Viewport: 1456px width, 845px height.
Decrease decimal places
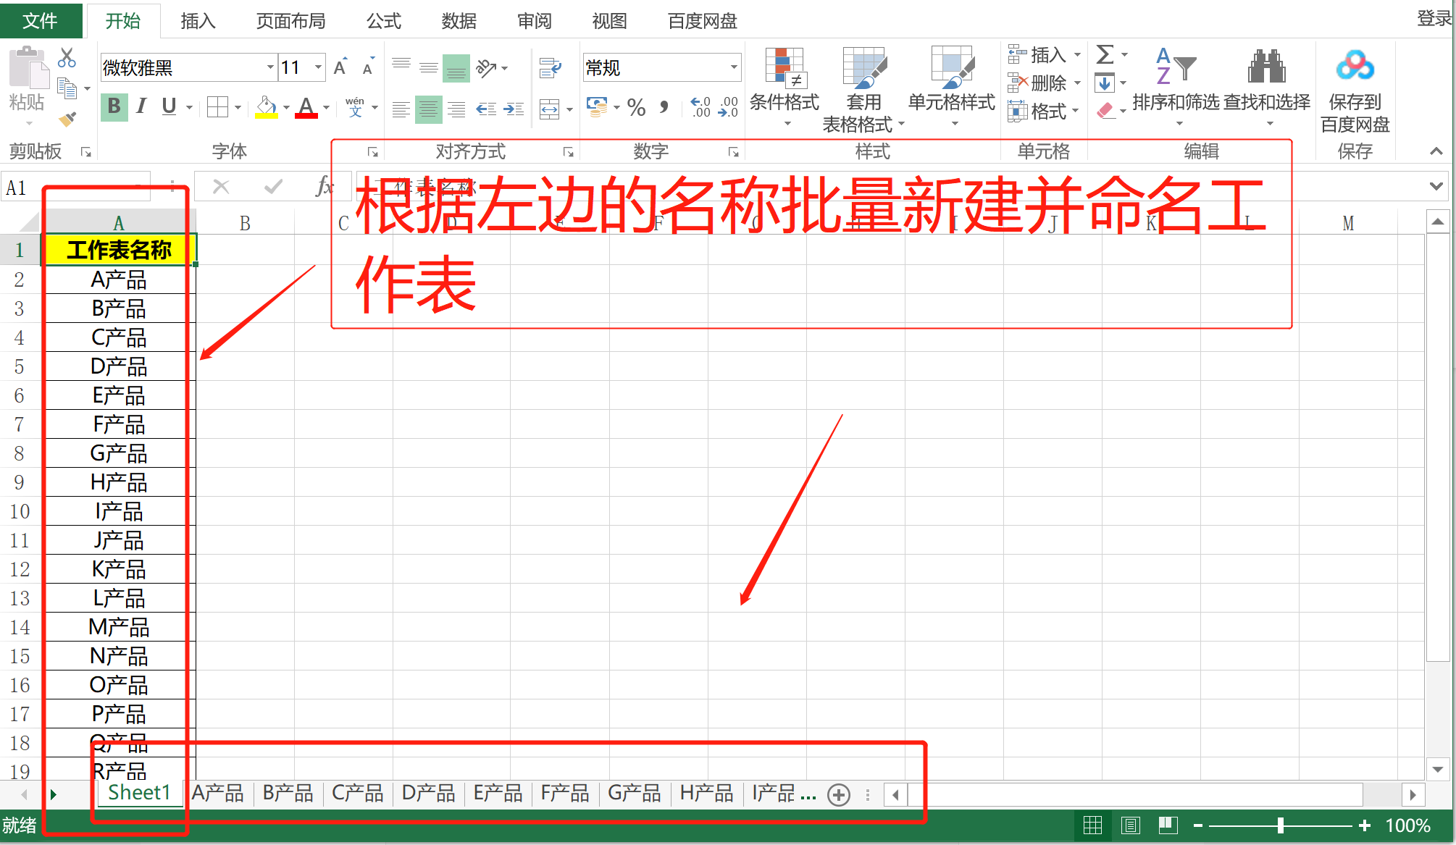pos(728,107)
